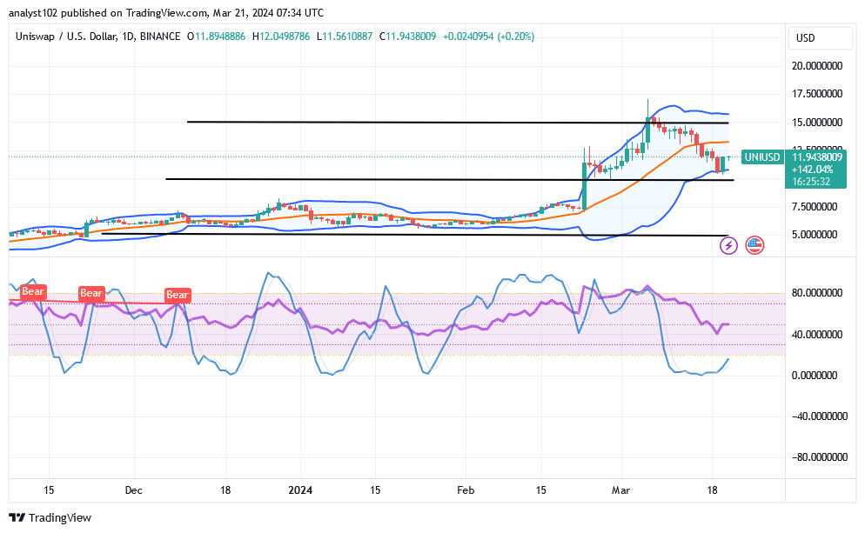Click the 0.0000000 oscillator axis label
The image size is (865, 533).
click(815, 376)
